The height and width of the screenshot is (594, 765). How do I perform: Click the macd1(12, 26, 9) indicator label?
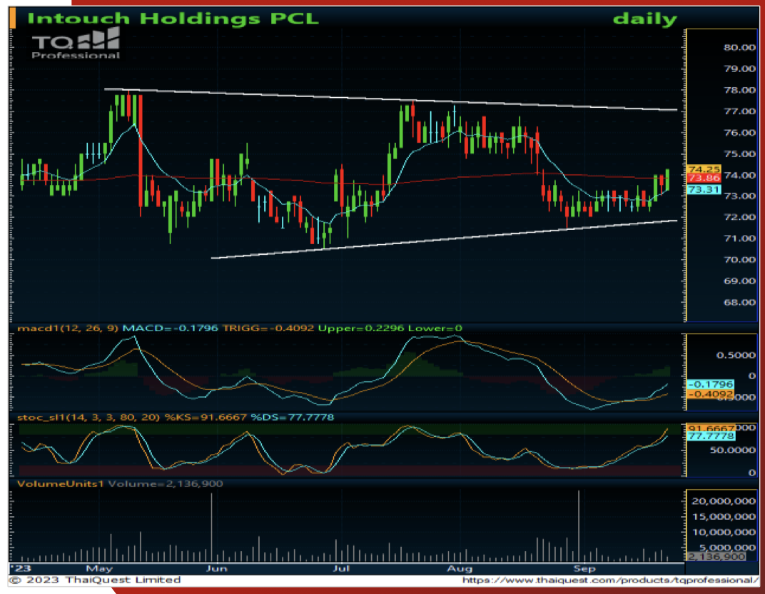[67, 328]
